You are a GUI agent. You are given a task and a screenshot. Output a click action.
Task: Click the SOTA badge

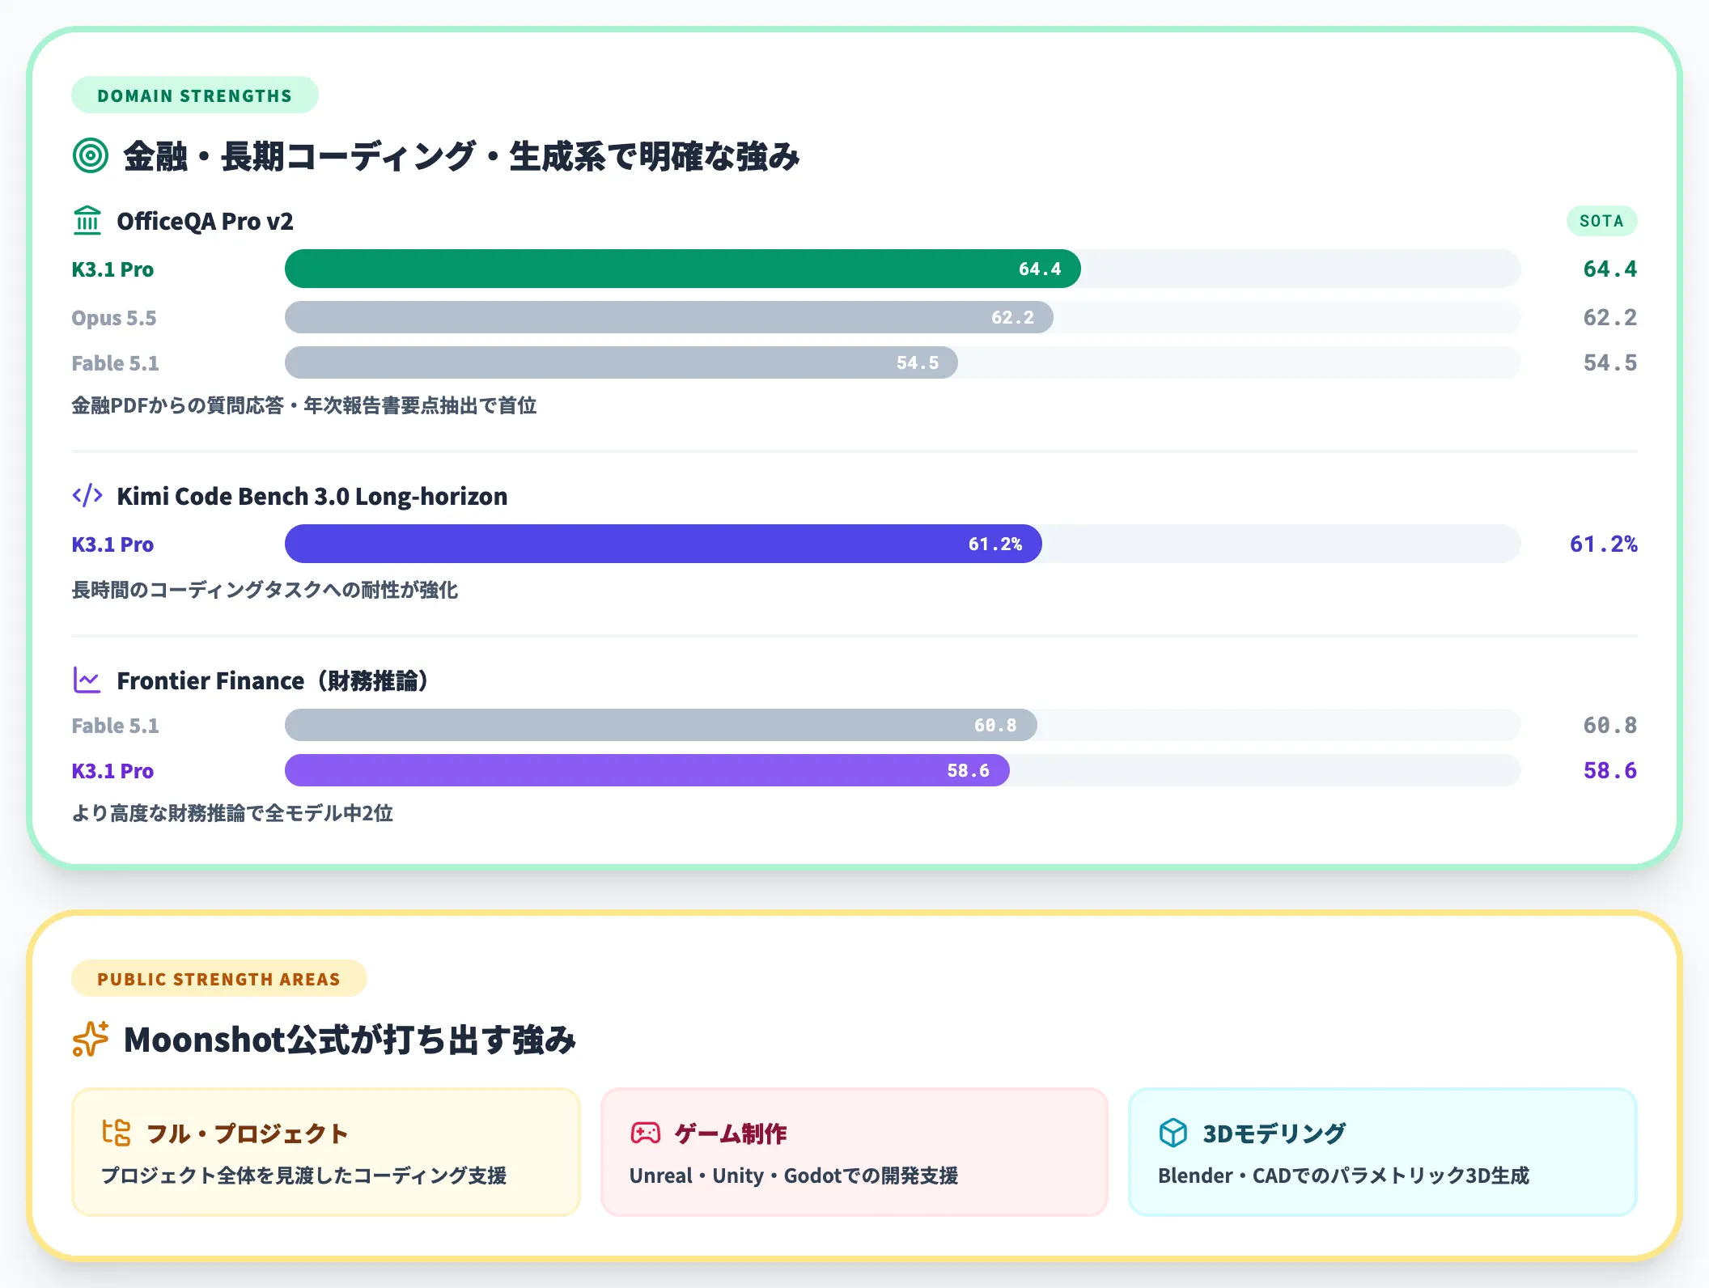coord(1601,221)
